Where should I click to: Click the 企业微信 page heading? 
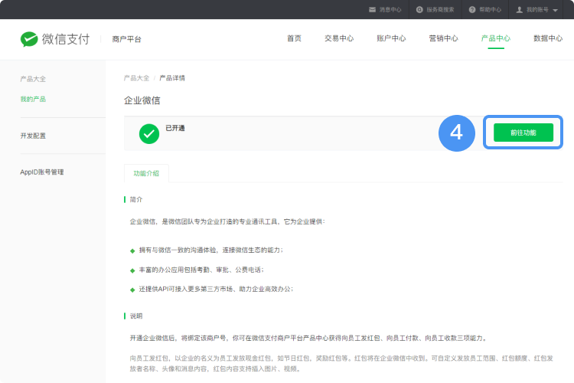click(142, 100)
